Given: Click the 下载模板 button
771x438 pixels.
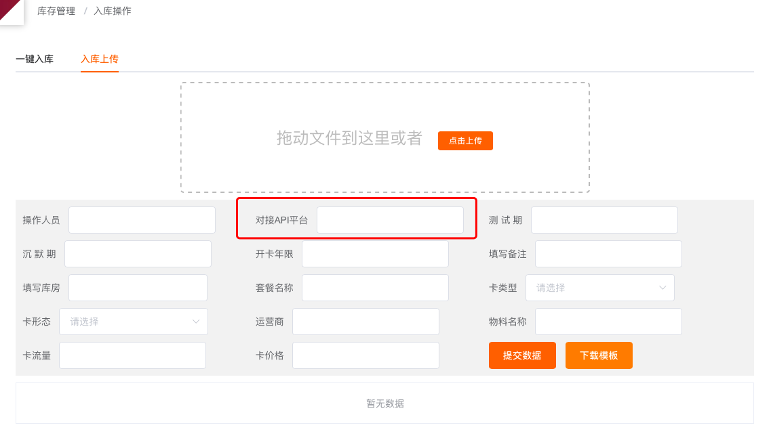Looking at the screenshot, I should pyautogui.click(x=599, y=355).
